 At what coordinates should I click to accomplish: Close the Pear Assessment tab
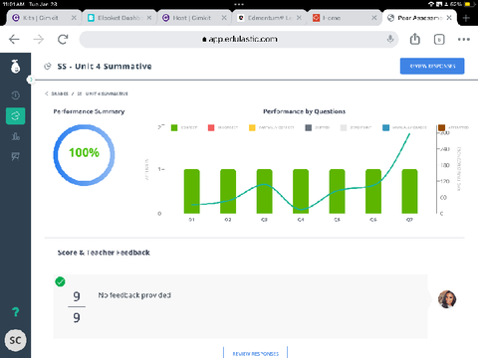click(449, 18)
